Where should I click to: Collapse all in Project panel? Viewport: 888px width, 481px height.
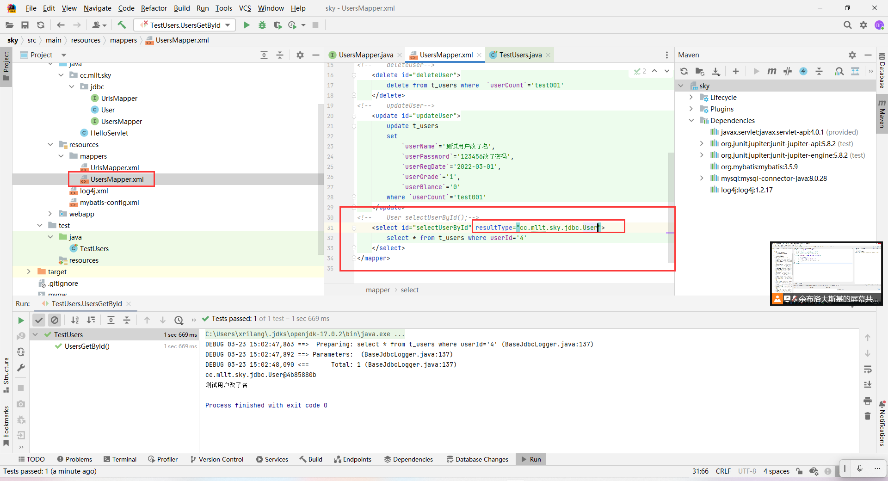pyautogui.click(x=280, y=55)
